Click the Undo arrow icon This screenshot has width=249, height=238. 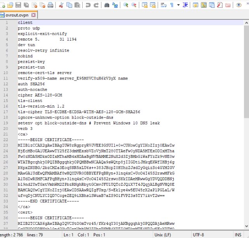click(x=88, y=5)
